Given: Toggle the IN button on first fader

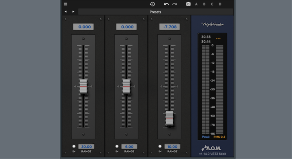Looking at the screenshot, I should tap(74, 147).
